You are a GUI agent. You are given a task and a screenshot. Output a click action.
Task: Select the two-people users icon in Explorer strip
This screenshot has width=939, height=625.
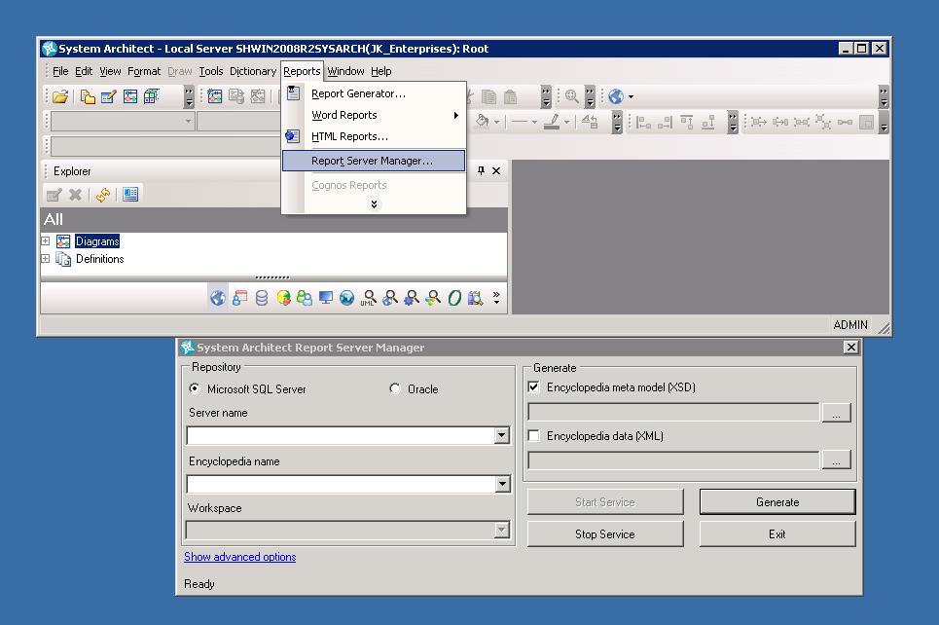pyautogui.click(x=305, y=298)
